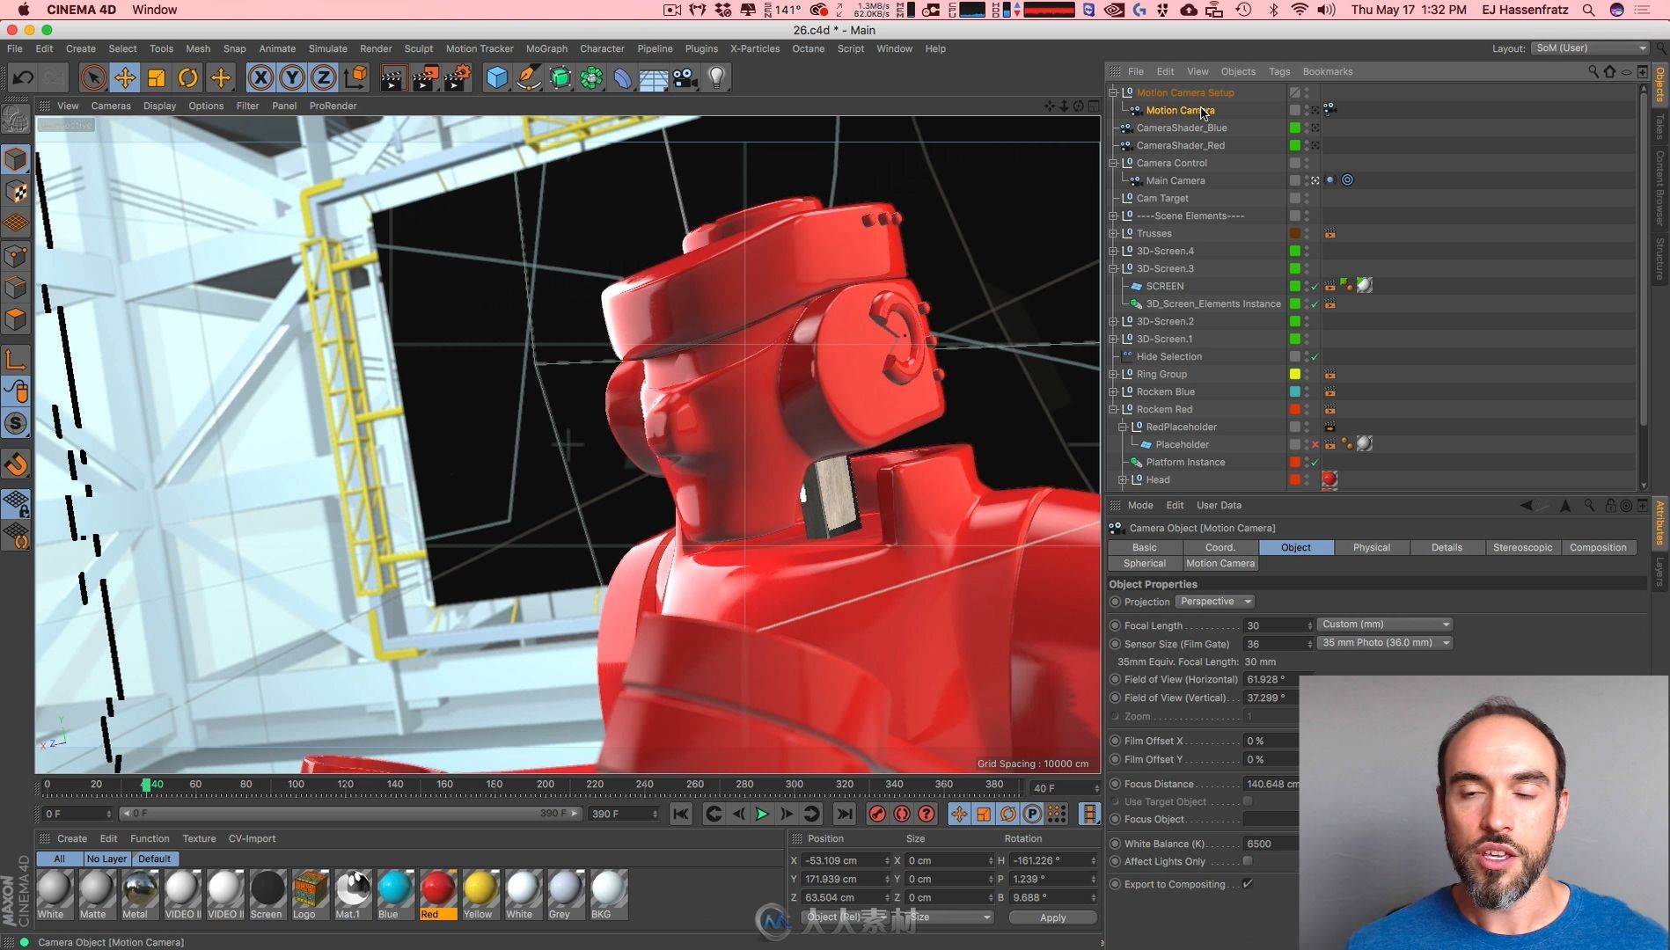Open Sensor Size preset dropdown

coord(1385,643)
